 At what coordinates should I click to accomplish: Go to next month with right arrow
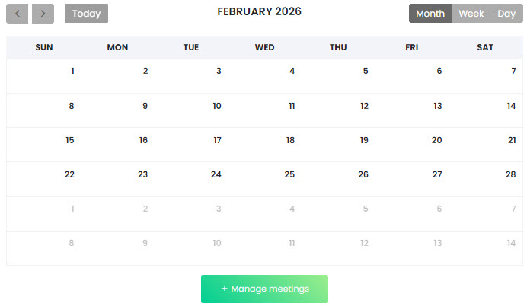point(43,14)
